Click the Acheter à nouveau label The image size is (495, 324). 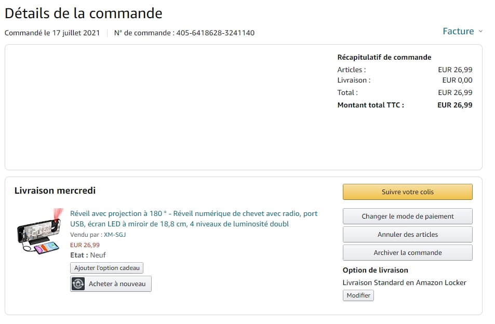pos(117,284)
